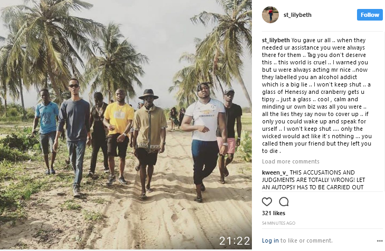Open st_lilybeth's profile avatar picture

(x=270, y=15)
